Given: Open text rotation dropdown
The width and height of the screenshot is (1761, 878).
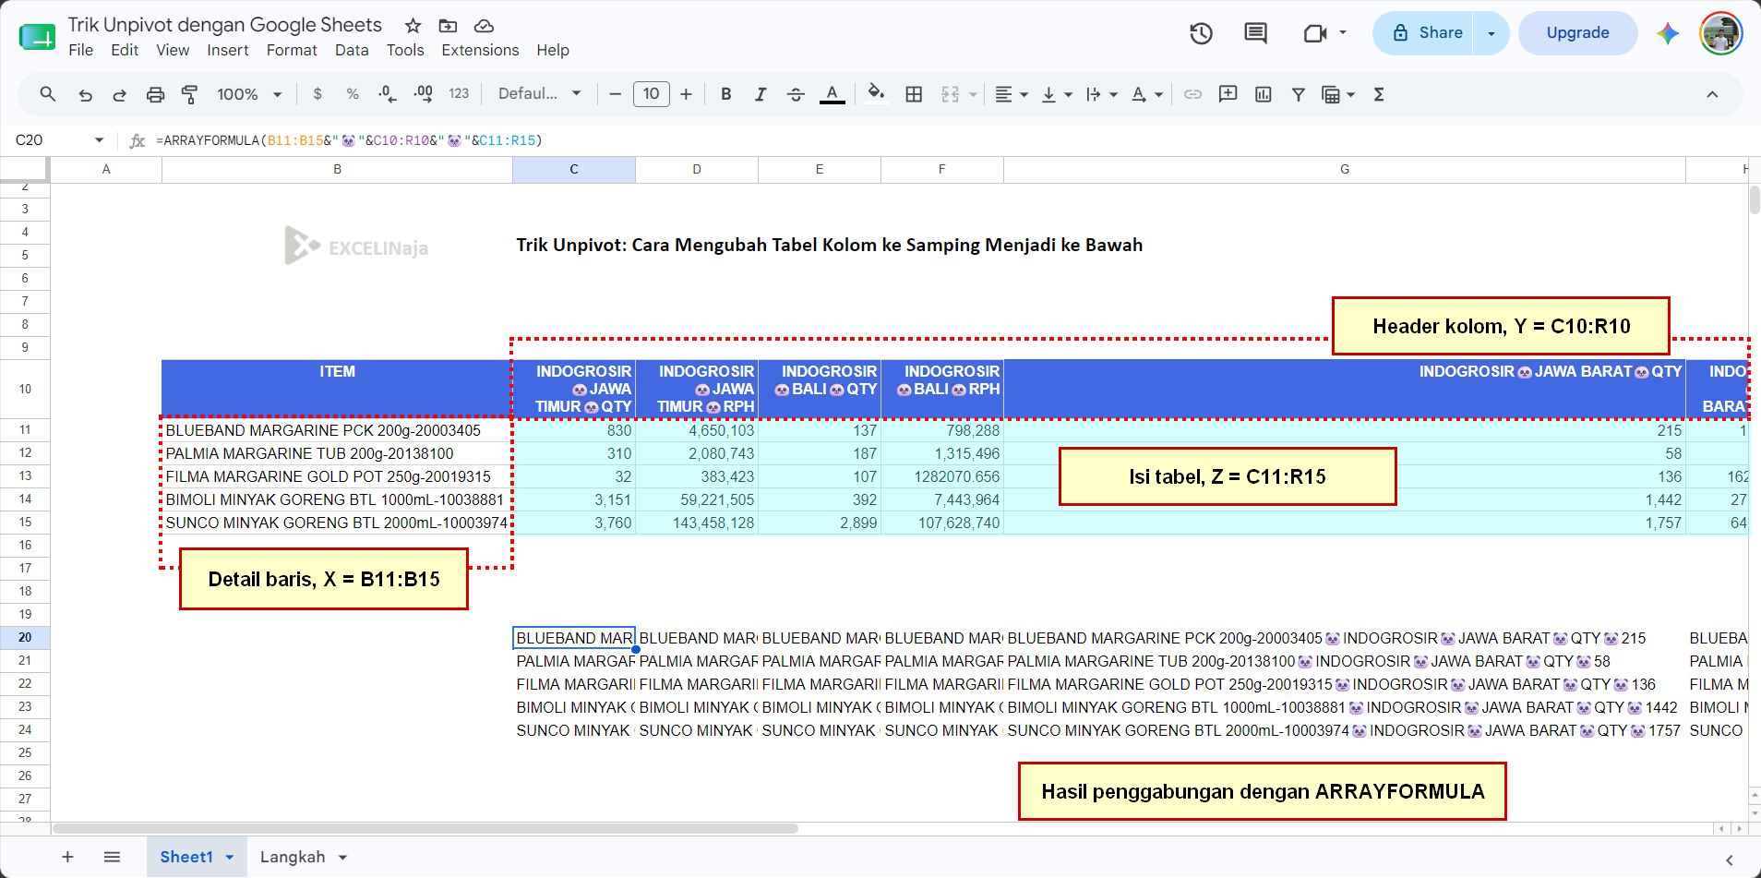Looking at the screenshot, I should point(1147,94).
